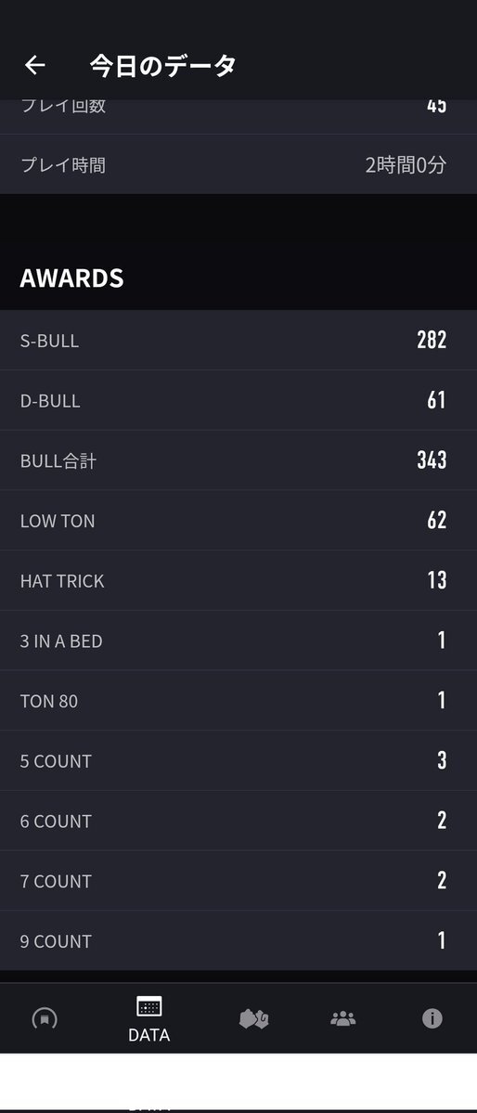Open the map locations icon
Viewport: 477px width, 1113px height.
[253, 1019]
